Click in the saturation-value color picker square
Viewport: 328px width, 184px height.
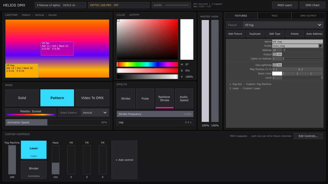[x=147, y=40]
